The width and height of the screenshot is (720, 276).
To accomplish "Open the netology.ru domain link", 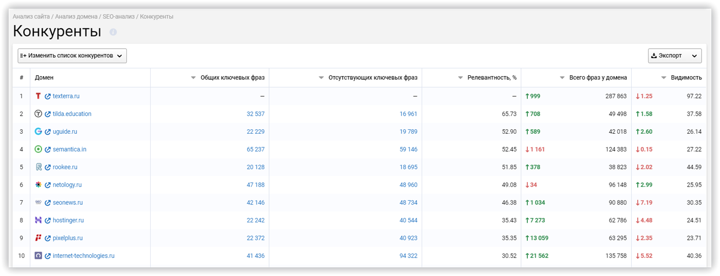I will click(67, 185).
